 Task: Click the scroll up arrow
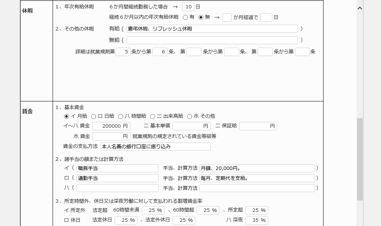point(360,8)
